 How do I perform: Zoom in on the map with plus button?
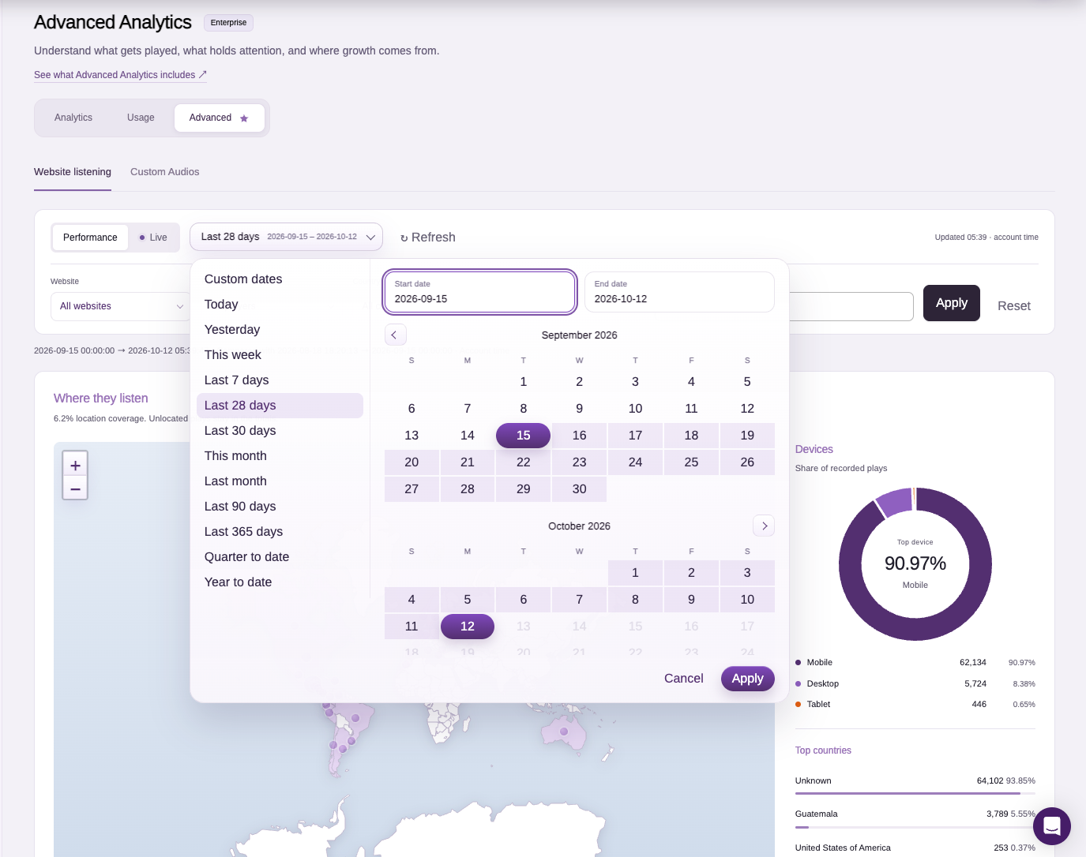tap(75, 466)
